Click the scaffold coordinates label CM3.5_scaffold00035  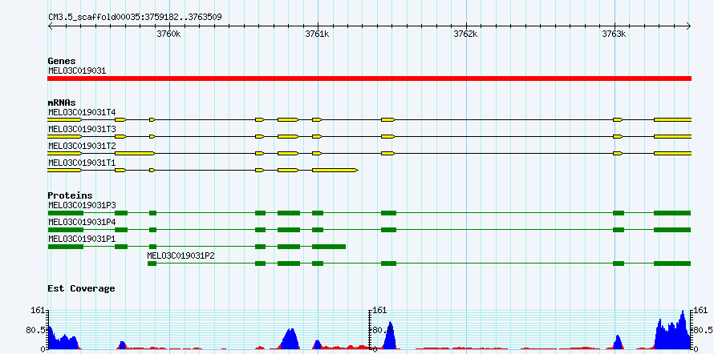coord(135,18)
